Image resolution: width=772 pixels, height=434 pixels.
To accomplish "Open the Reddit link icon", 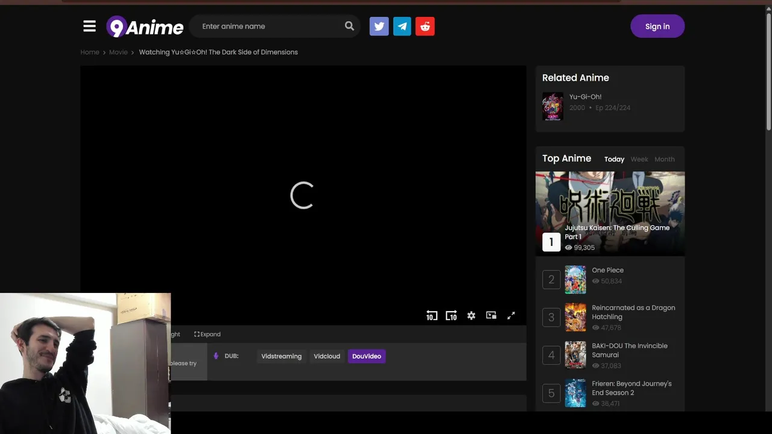I will pyautogui.click(x=425, y=26).
